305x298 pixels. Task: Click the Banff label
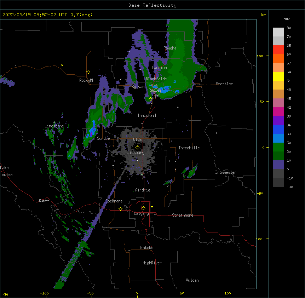(44, 201)
